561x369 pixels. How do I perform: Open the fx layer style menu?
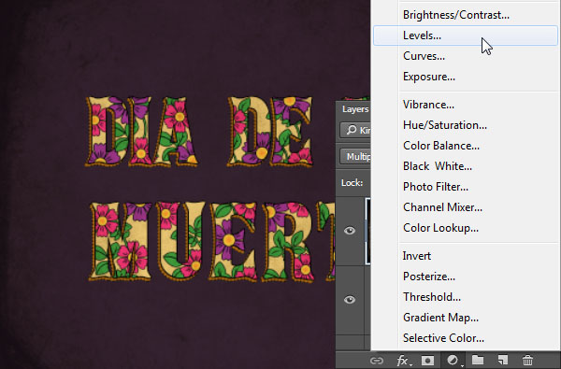(404, 361)
